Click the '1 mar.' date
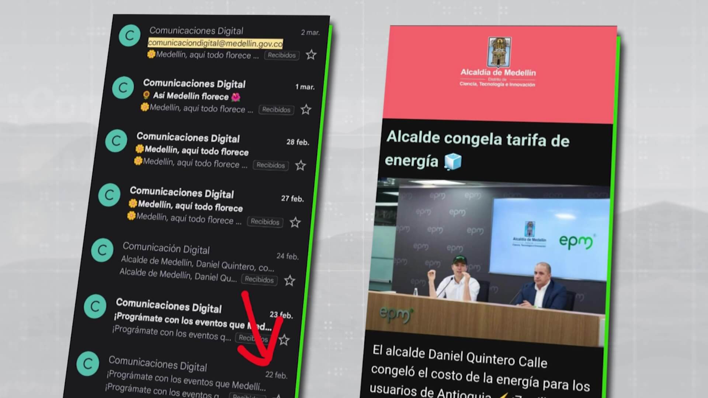This screenshot has height=398, width=708. click(305, 87)
